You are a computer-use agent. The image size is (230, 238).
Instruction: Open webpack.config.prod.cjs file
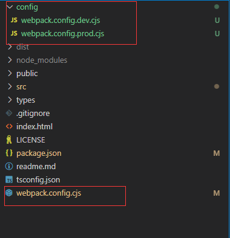(62, 34)
